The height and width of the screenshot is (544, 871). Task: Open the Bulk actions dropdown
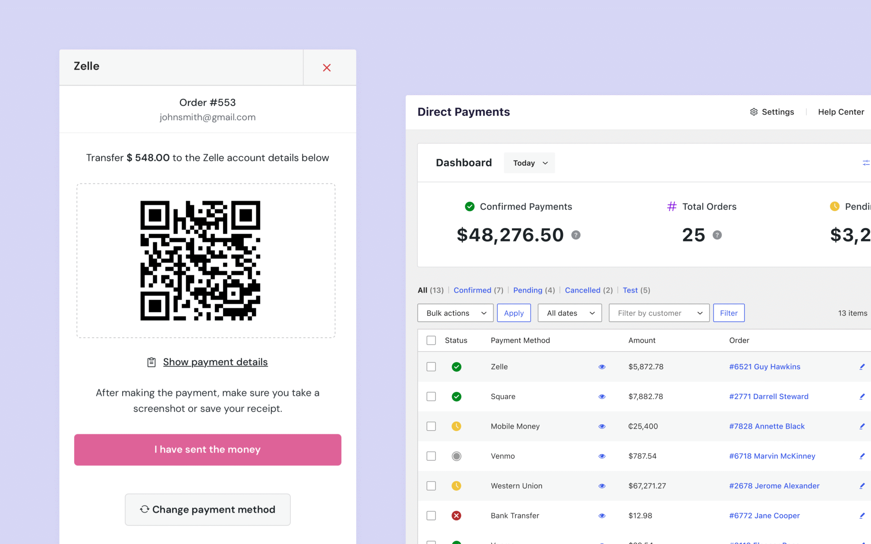[455, 313]
